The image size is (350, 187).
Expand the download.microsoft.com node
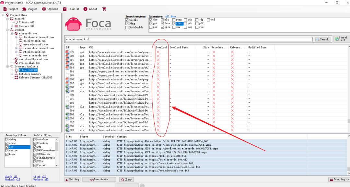(x=16, y=37)
